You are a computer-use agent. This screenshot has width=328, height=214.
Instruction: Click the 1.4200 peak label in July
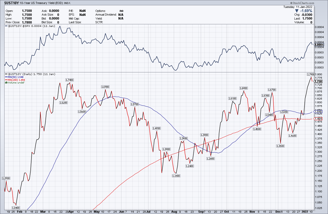pyautogui.click(x=157, y=128)
